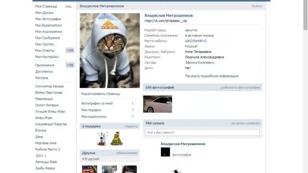Open Зомби Ферма app

pos(45,168)
